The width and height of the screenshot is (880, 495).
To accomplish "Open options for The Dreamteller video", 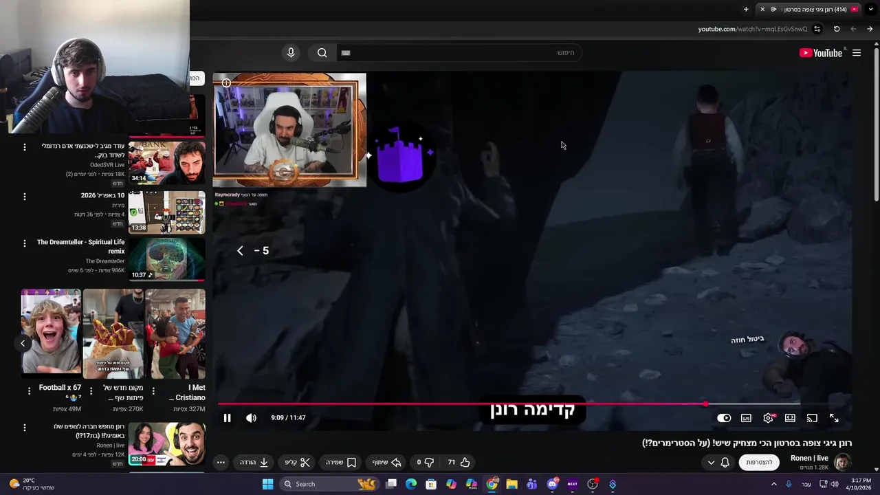I will pos(25,243).
